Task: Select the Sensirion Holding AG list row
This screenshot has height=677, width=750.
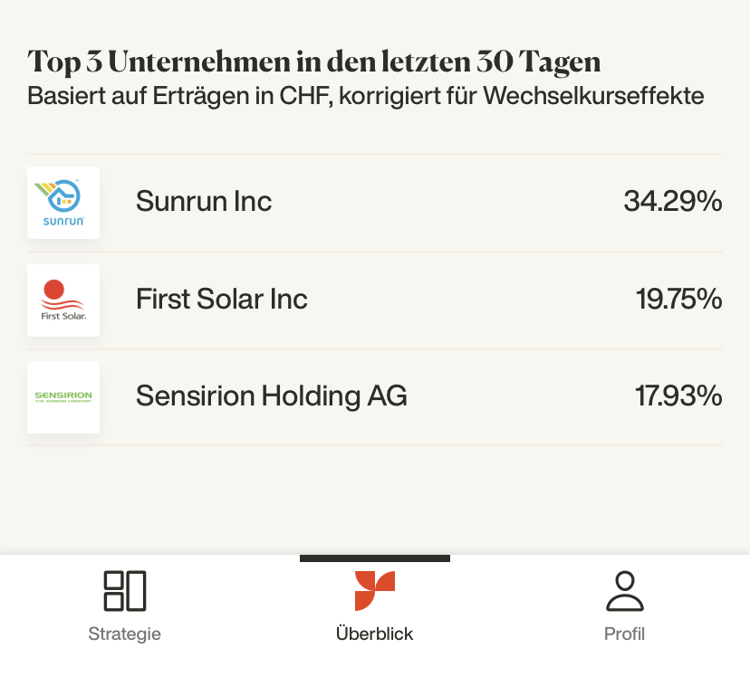Action: click(x=374, y=397)
